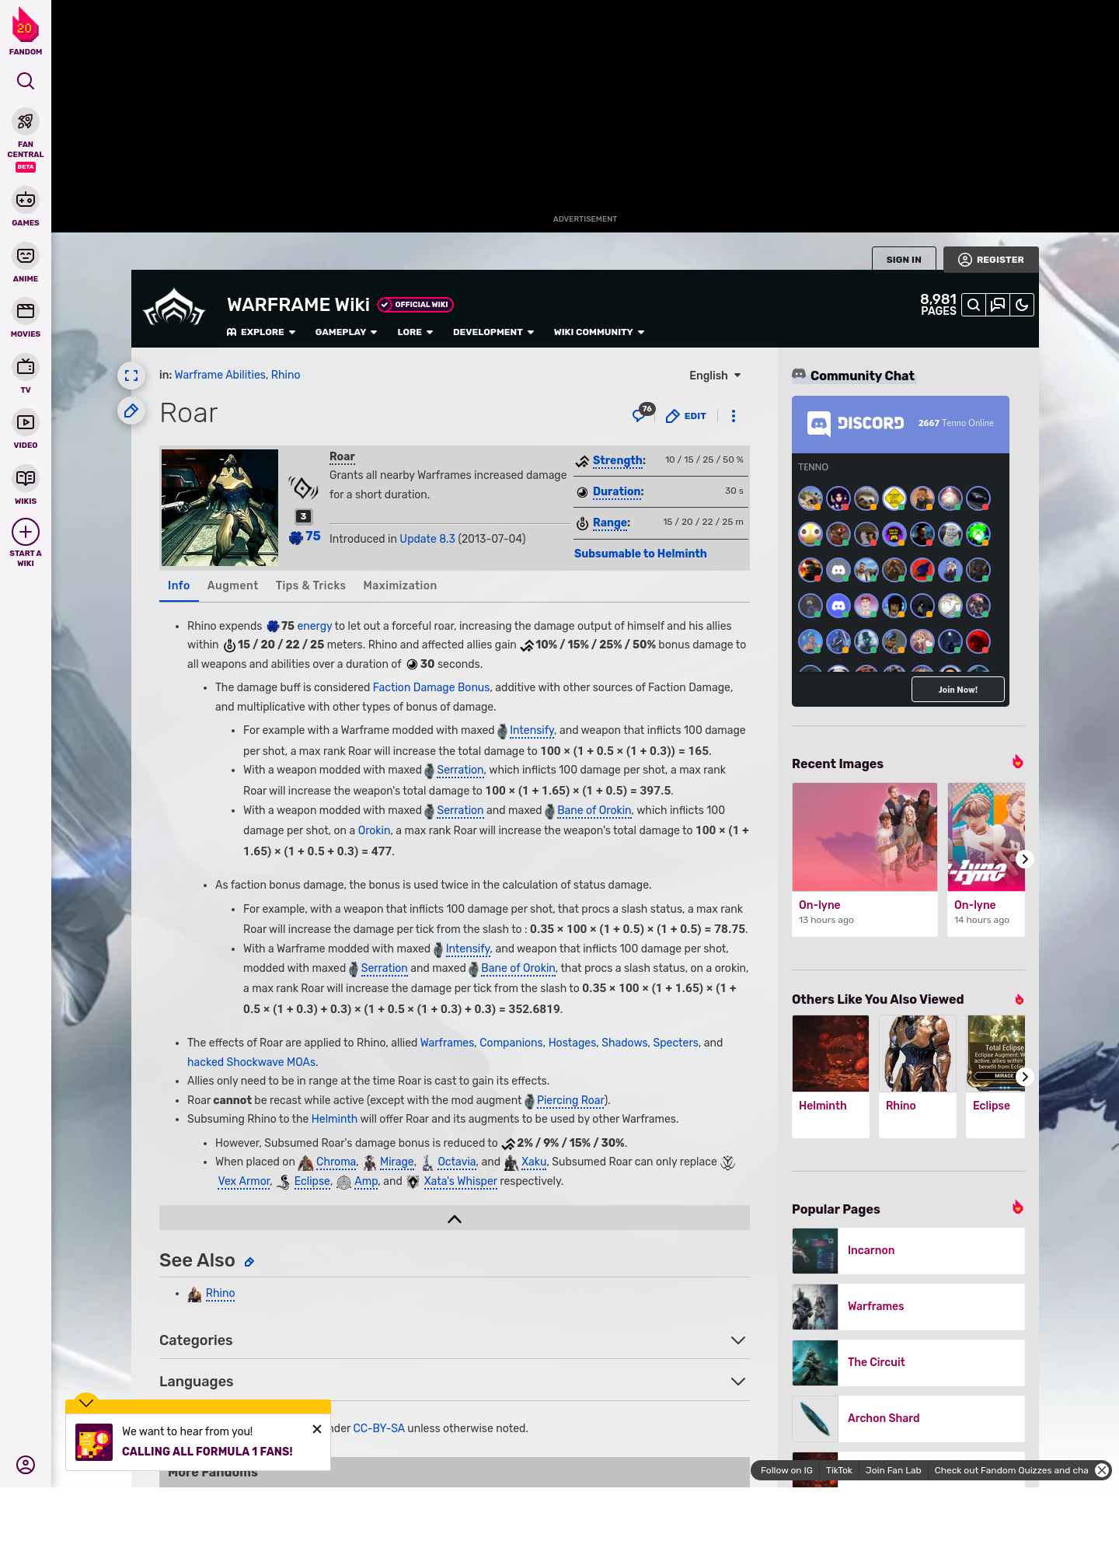Click the SIGN IN button
This screenshot has width=1119, height=1555.
(x=904, y=260)
